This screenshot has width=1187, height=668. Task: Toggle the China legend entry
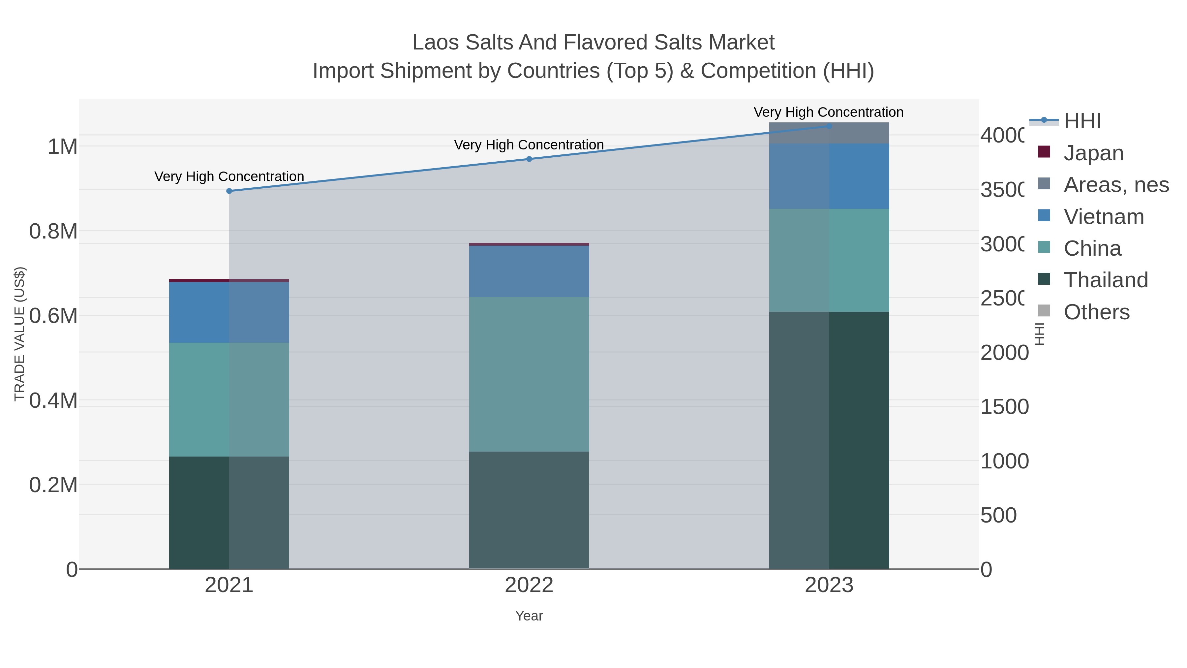tap(1079, 248)
